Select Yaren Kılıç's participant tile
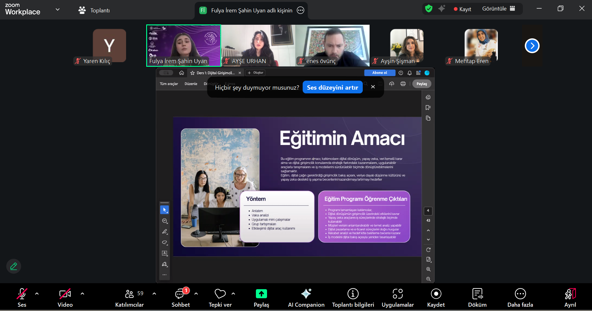 [x=109, y=46]
